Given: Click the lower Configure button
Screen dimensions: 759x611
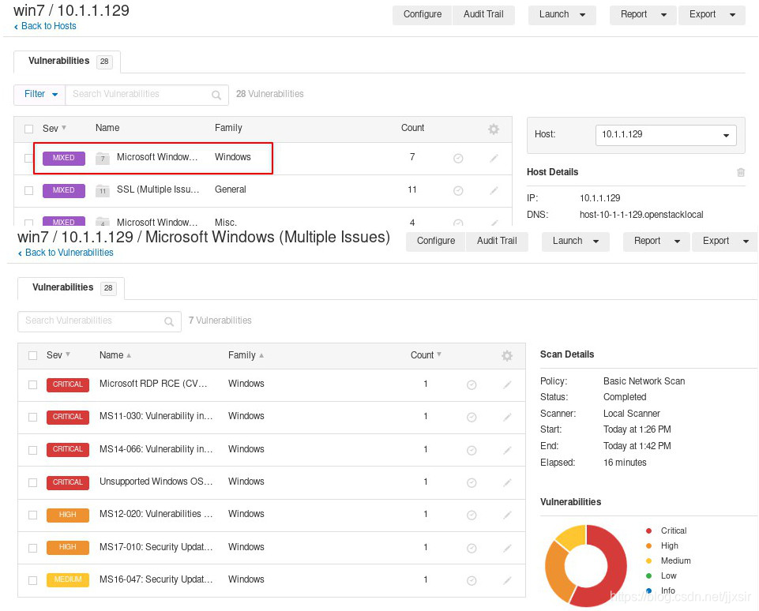Looking at the screenshot, I should (x=436, y=241).
